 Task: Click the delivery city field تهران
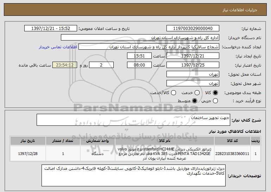[193, 83]
